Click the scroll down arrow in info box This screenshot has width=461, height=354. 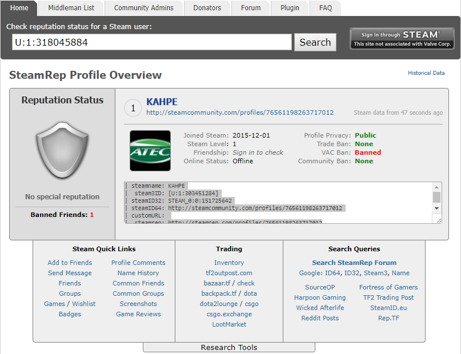(x=436, y=208)
